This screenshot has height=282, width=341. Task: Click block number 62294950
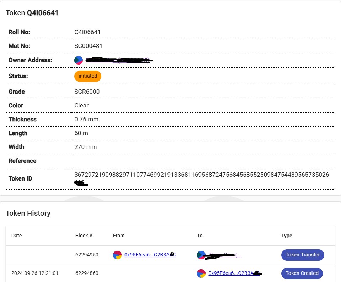87,255
